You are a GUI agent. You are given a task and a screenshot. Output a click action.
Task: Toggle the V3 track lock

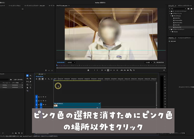click(x=39, y=97)
